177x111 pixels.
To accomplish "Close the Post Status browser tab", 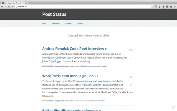I will 23,3.
